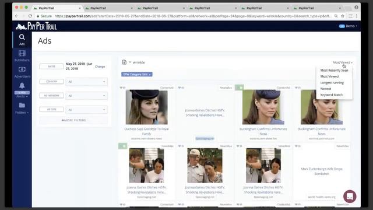373x210 pixels.
Task: Remove the Offer Category Skin filter tag
Action: 150,75
